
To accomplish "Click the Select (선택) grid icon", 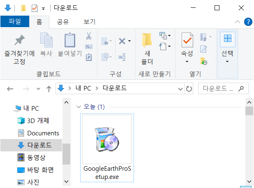I will (228, 38).
